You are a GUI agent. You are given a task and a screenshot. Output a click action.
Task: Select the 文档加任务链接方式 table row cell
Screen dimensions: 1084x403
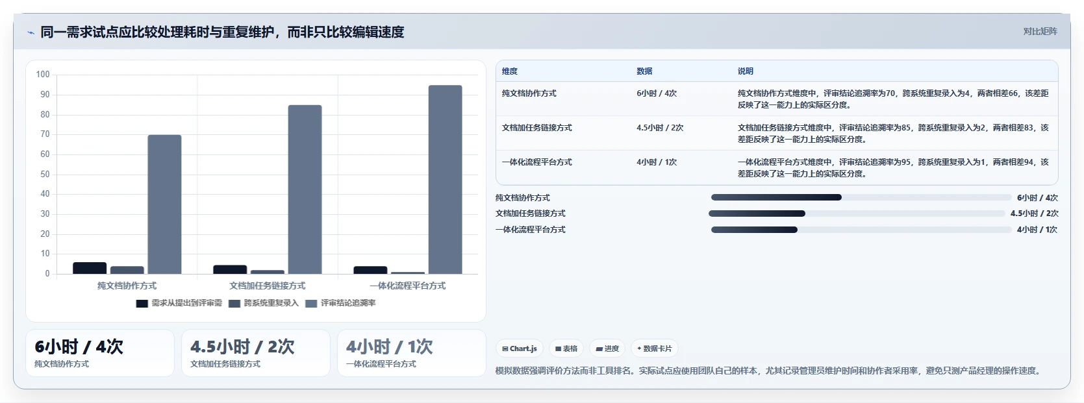537,128
